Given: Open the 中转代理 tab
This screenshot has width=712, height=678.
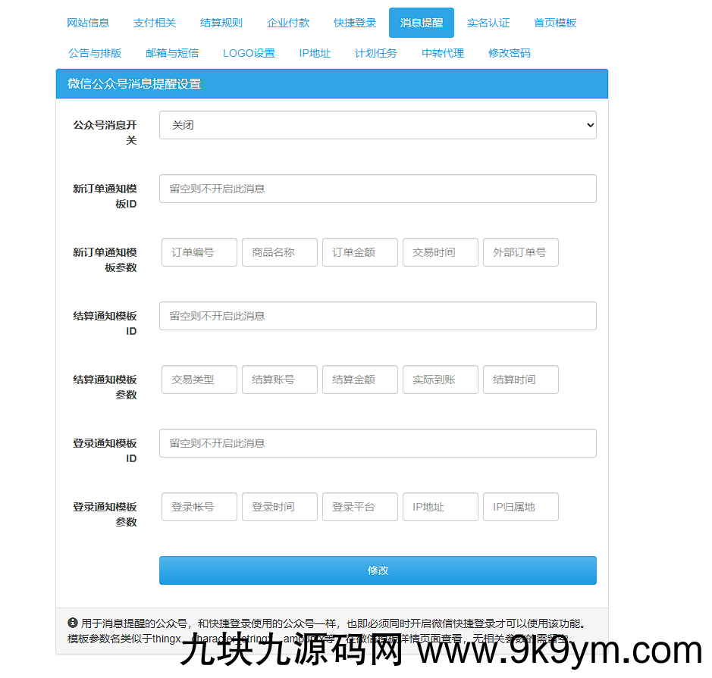Looking at the screenshot, I should pos(443,53).
